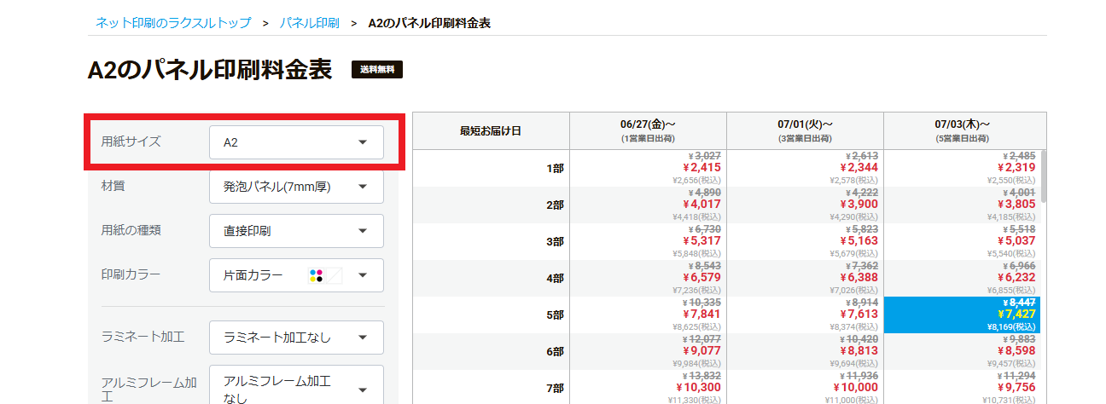Expand the 印刷カラー 片面カラー dropdown

tap(296, 275)
